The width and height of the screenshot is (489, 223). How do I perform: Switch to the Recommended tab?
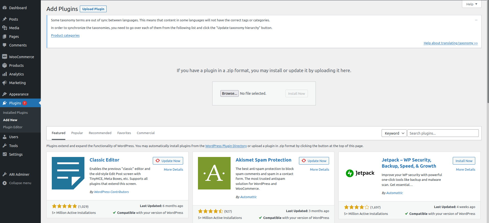100,133
